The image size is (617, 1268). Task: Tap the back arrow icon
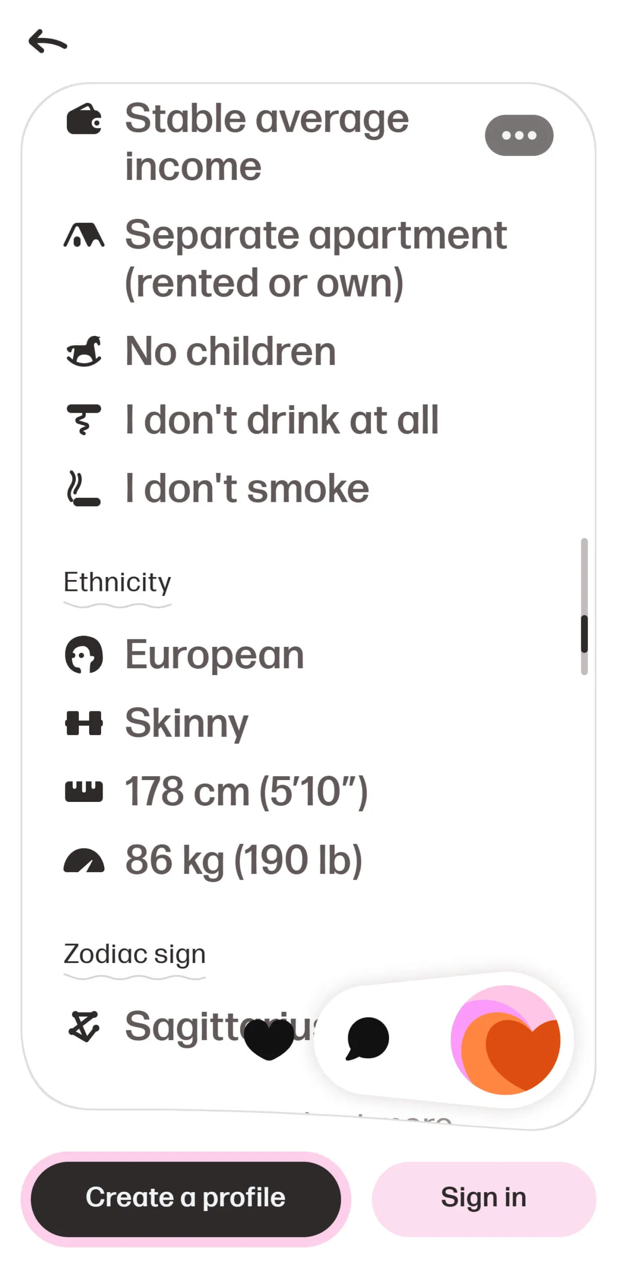pyautogui.click(x=48, y=41)
